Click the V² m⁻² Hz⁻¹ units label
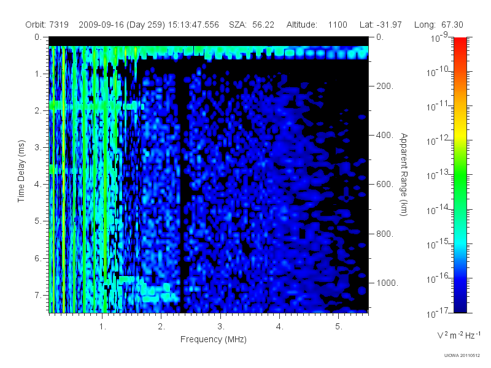This screenshot has height=368, width=491. 458,335
